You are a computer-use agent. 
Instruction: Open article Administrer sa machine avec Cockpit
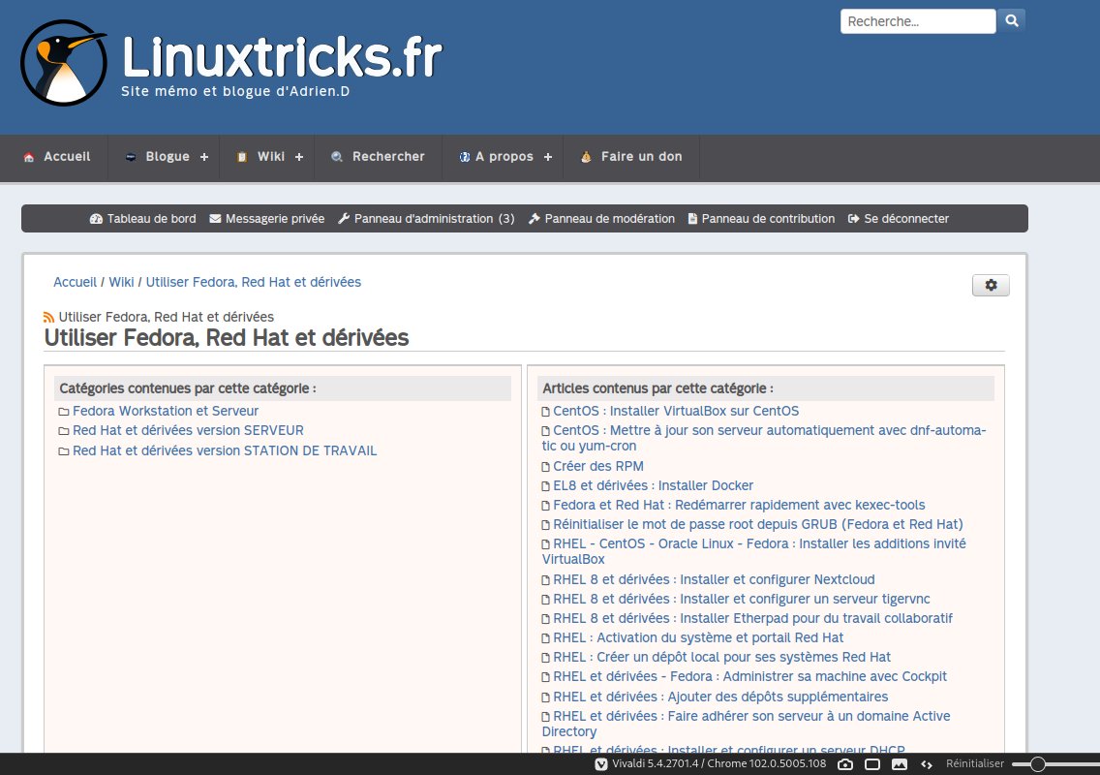[x=749, y=677]
